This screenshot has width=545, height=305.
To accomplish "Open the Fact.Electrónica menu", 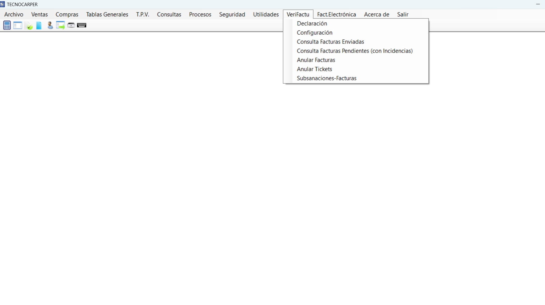I will tap(336, 14).
